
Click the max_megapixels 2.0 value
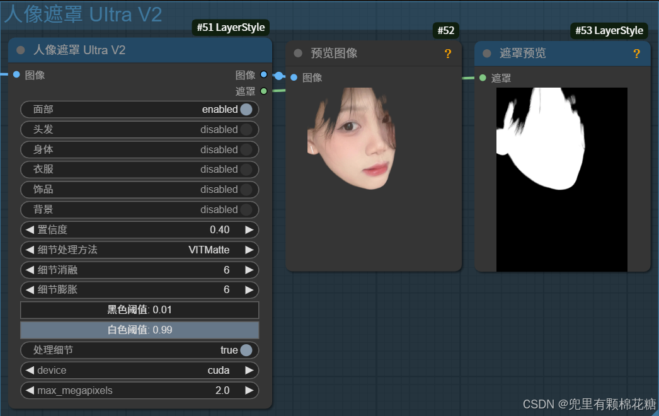pyautogui.click(x=222, y=390)
